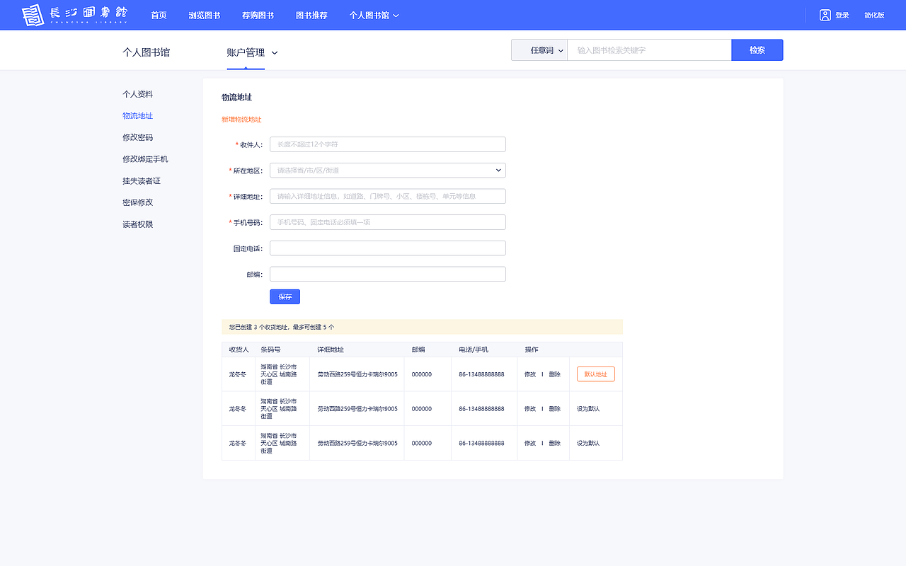This screenshot has width=906, height=566.
Task: Click the 默认地址 button
Action: pos(596,374)
